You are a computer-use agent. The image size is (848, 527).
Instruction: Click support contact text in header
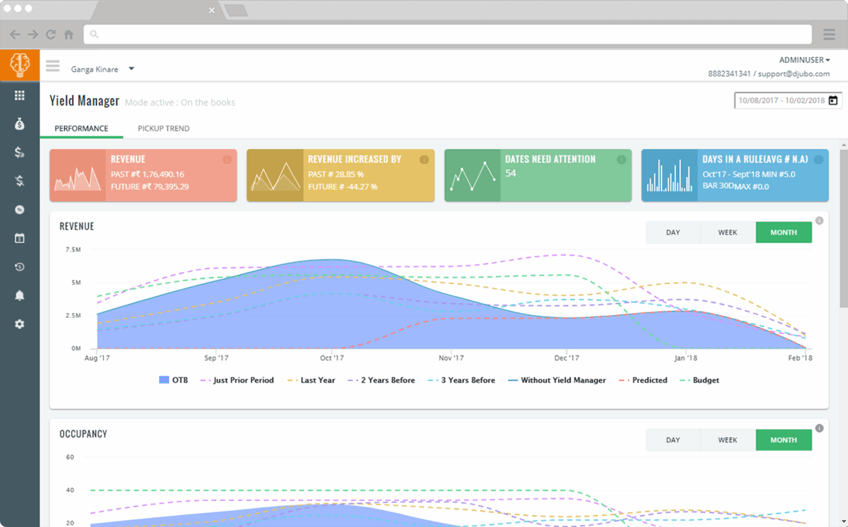pyautogui.click(x=769, y=74)
